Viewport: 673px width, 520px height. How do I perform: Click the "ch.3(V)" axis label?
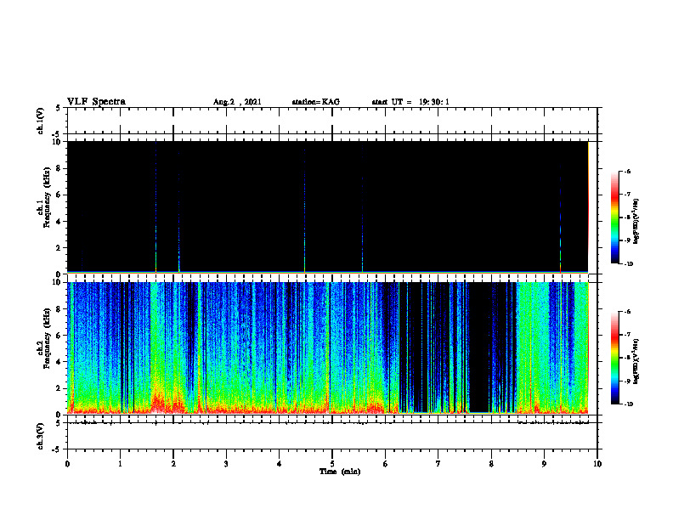pyautogui.click(x=41, y=436)
